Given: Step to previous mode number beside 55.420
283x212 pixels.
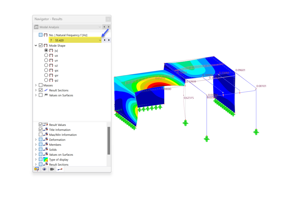Looking at the screenshot, I should point(104,40).
